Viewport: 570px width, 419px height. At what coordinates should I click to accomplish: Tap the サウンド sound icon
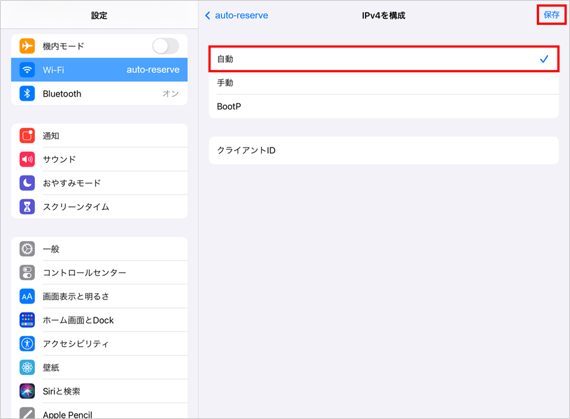click(27, 159)
